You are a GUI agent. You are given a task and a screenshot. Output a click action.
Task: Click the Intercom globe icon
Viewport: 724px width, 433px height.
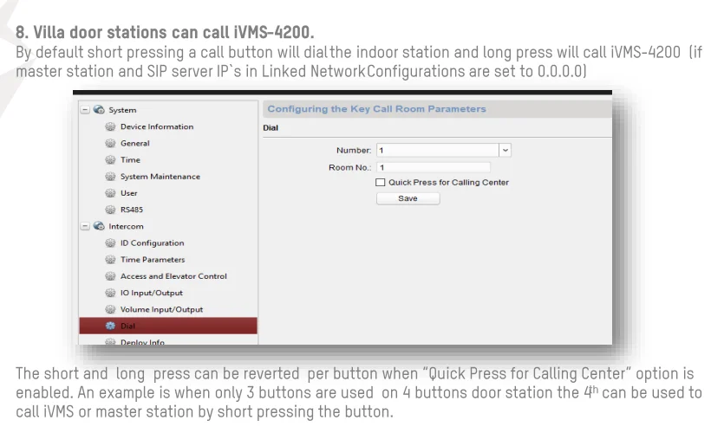point(99,226)
